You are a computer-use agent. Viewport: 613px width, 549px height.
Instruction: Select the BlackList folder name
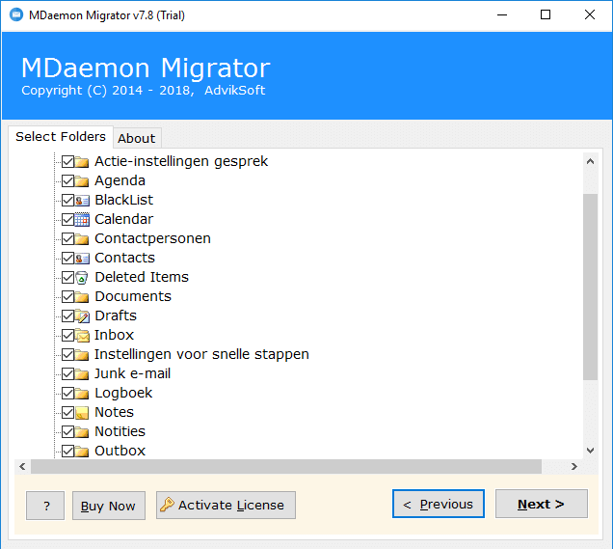124,200
